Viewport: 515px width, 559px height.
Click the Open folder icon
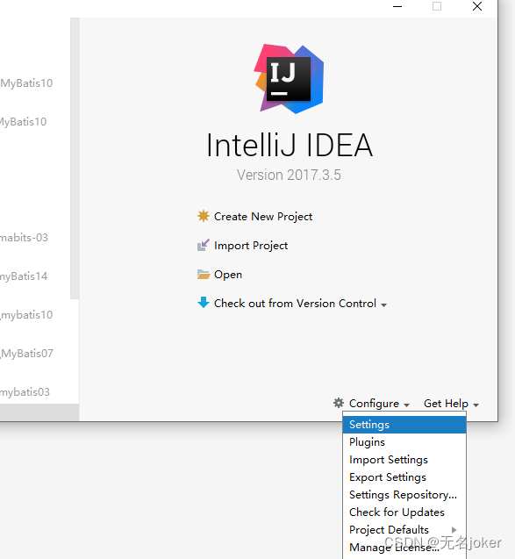pyautogui.click(x=204, y=274)
